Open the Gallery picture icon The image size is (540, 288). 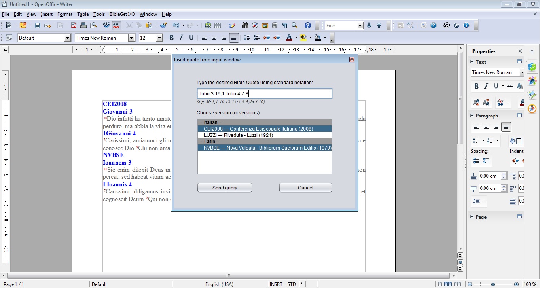click(265, 25)
